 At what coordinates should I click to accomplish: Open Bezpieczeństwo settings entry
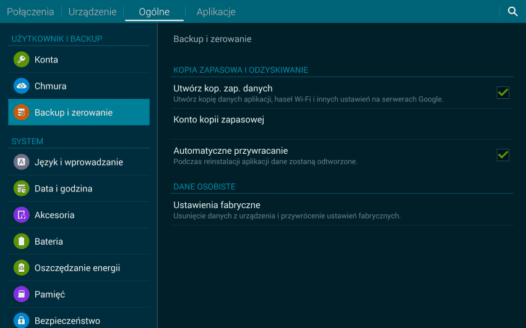point(79,318)
